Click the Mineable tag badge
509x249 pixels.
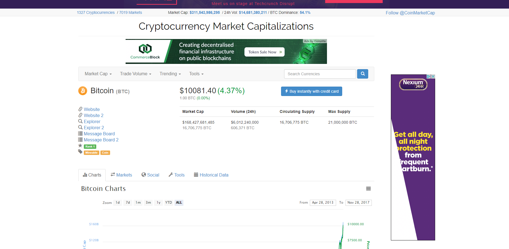point(91,153)
